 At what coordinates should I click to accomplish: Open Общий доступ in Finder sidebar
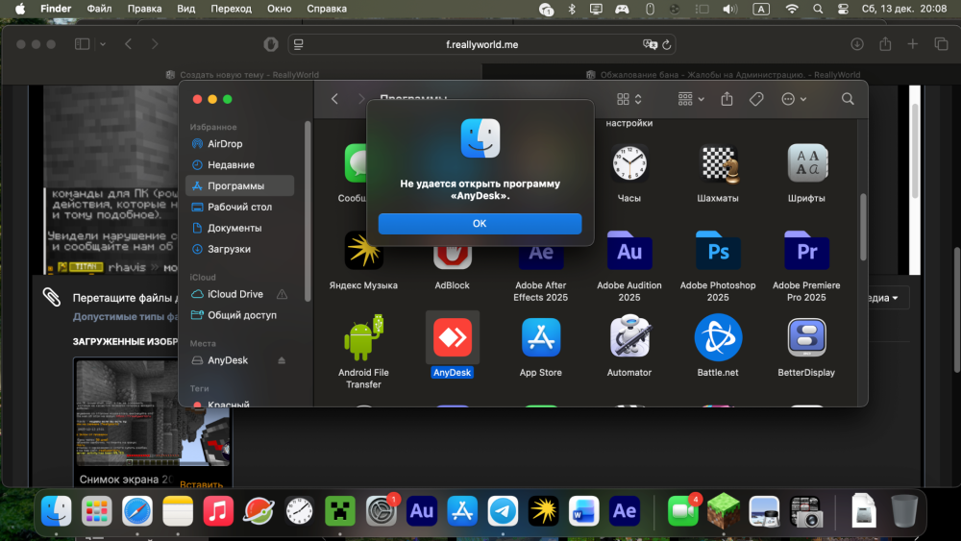pyautogui.click(x=239, y=315)
